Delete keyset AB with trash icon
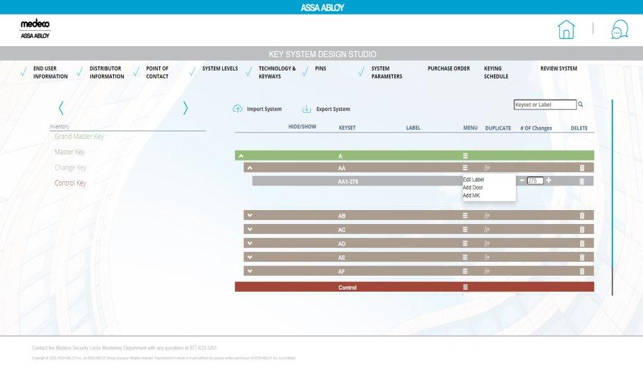Screen dimensions: 643x372 582,216
